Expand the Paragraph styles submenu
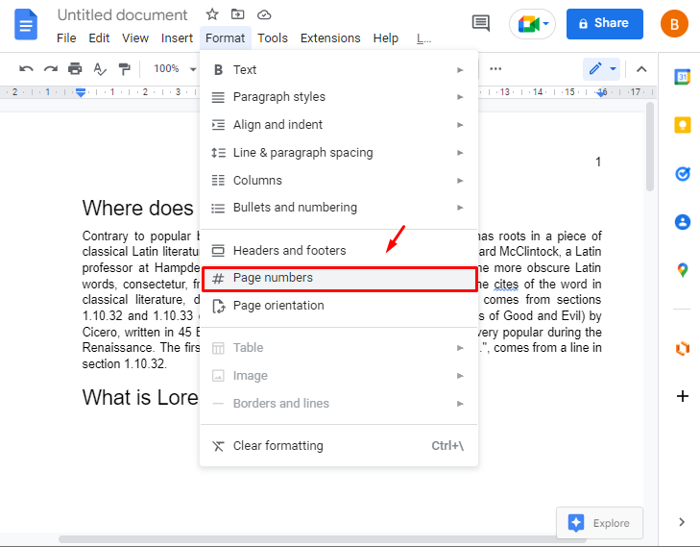The image size is (700, 547). coord(339,97)
